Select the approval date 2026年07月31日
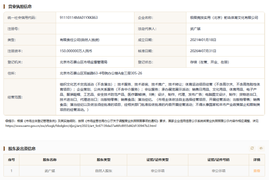 [x=203, y=51]
